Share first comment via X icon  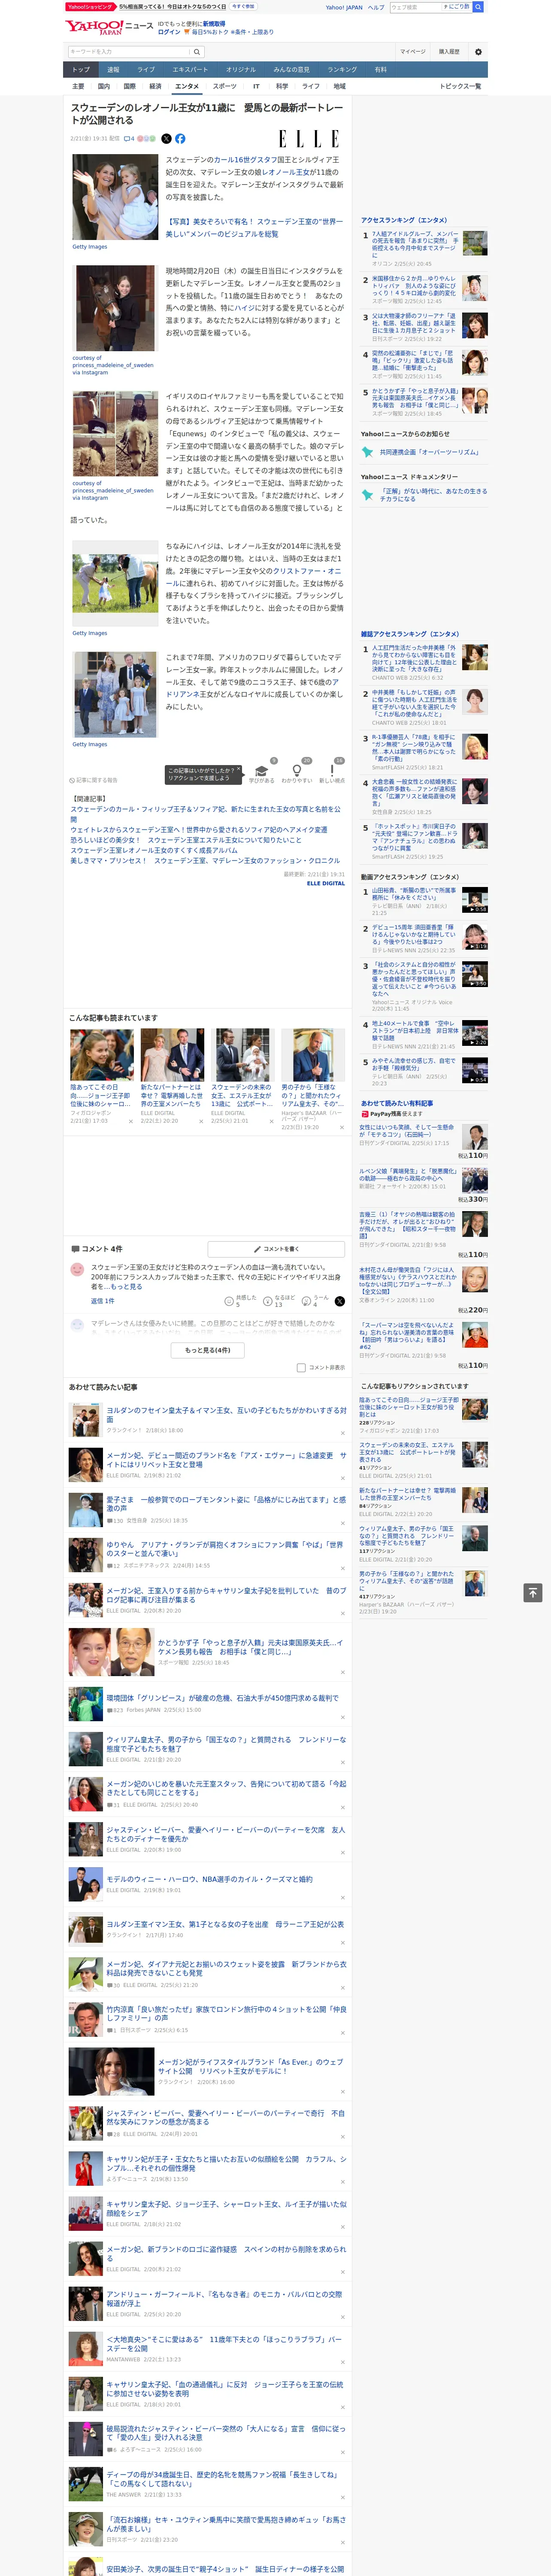click(339, 1301)
